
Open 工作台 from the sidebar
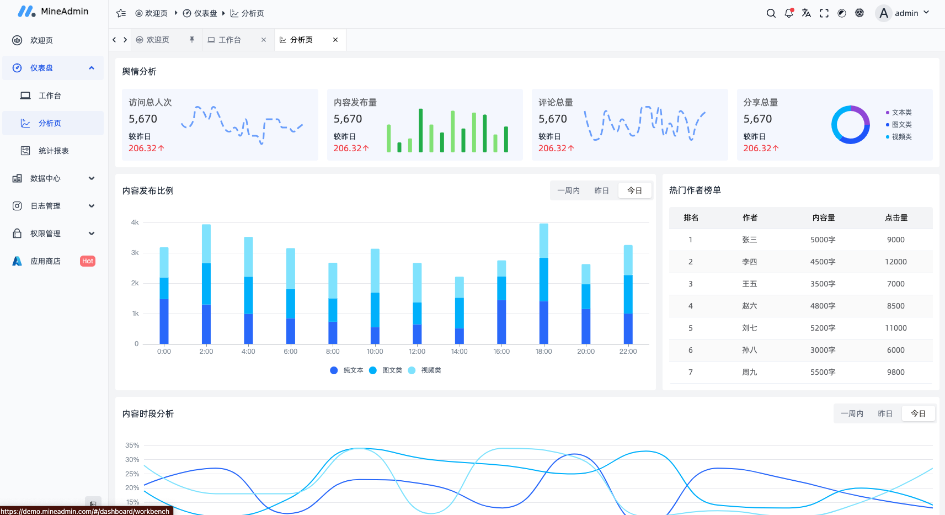click(x=50, y=95)
